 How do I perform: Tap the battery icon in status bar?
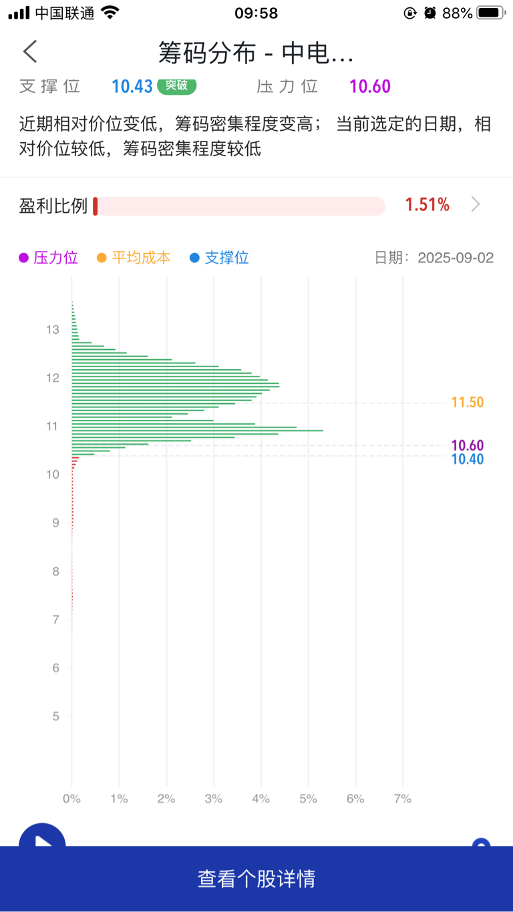click(491, 13)
